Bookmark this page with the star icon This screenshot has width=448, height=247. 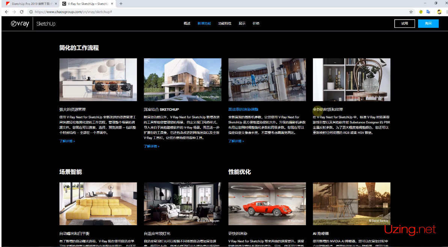(411, 12)
